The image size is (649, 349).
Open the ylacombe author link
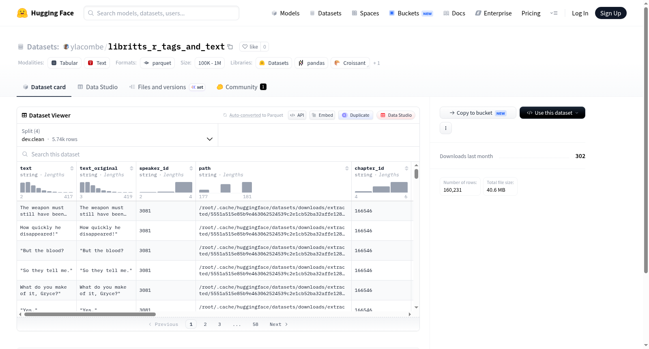[x=87, y=47]
